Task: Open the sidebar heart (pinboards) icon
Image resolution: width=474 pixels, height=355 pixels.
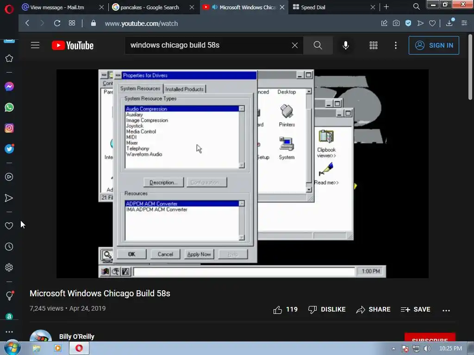Action: pos(9,226)
